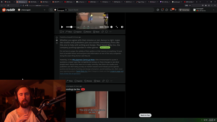The height and width of the screenshot is (122, 217).
Task: Open the chat bubble icon in header
Action: [166, 10]
